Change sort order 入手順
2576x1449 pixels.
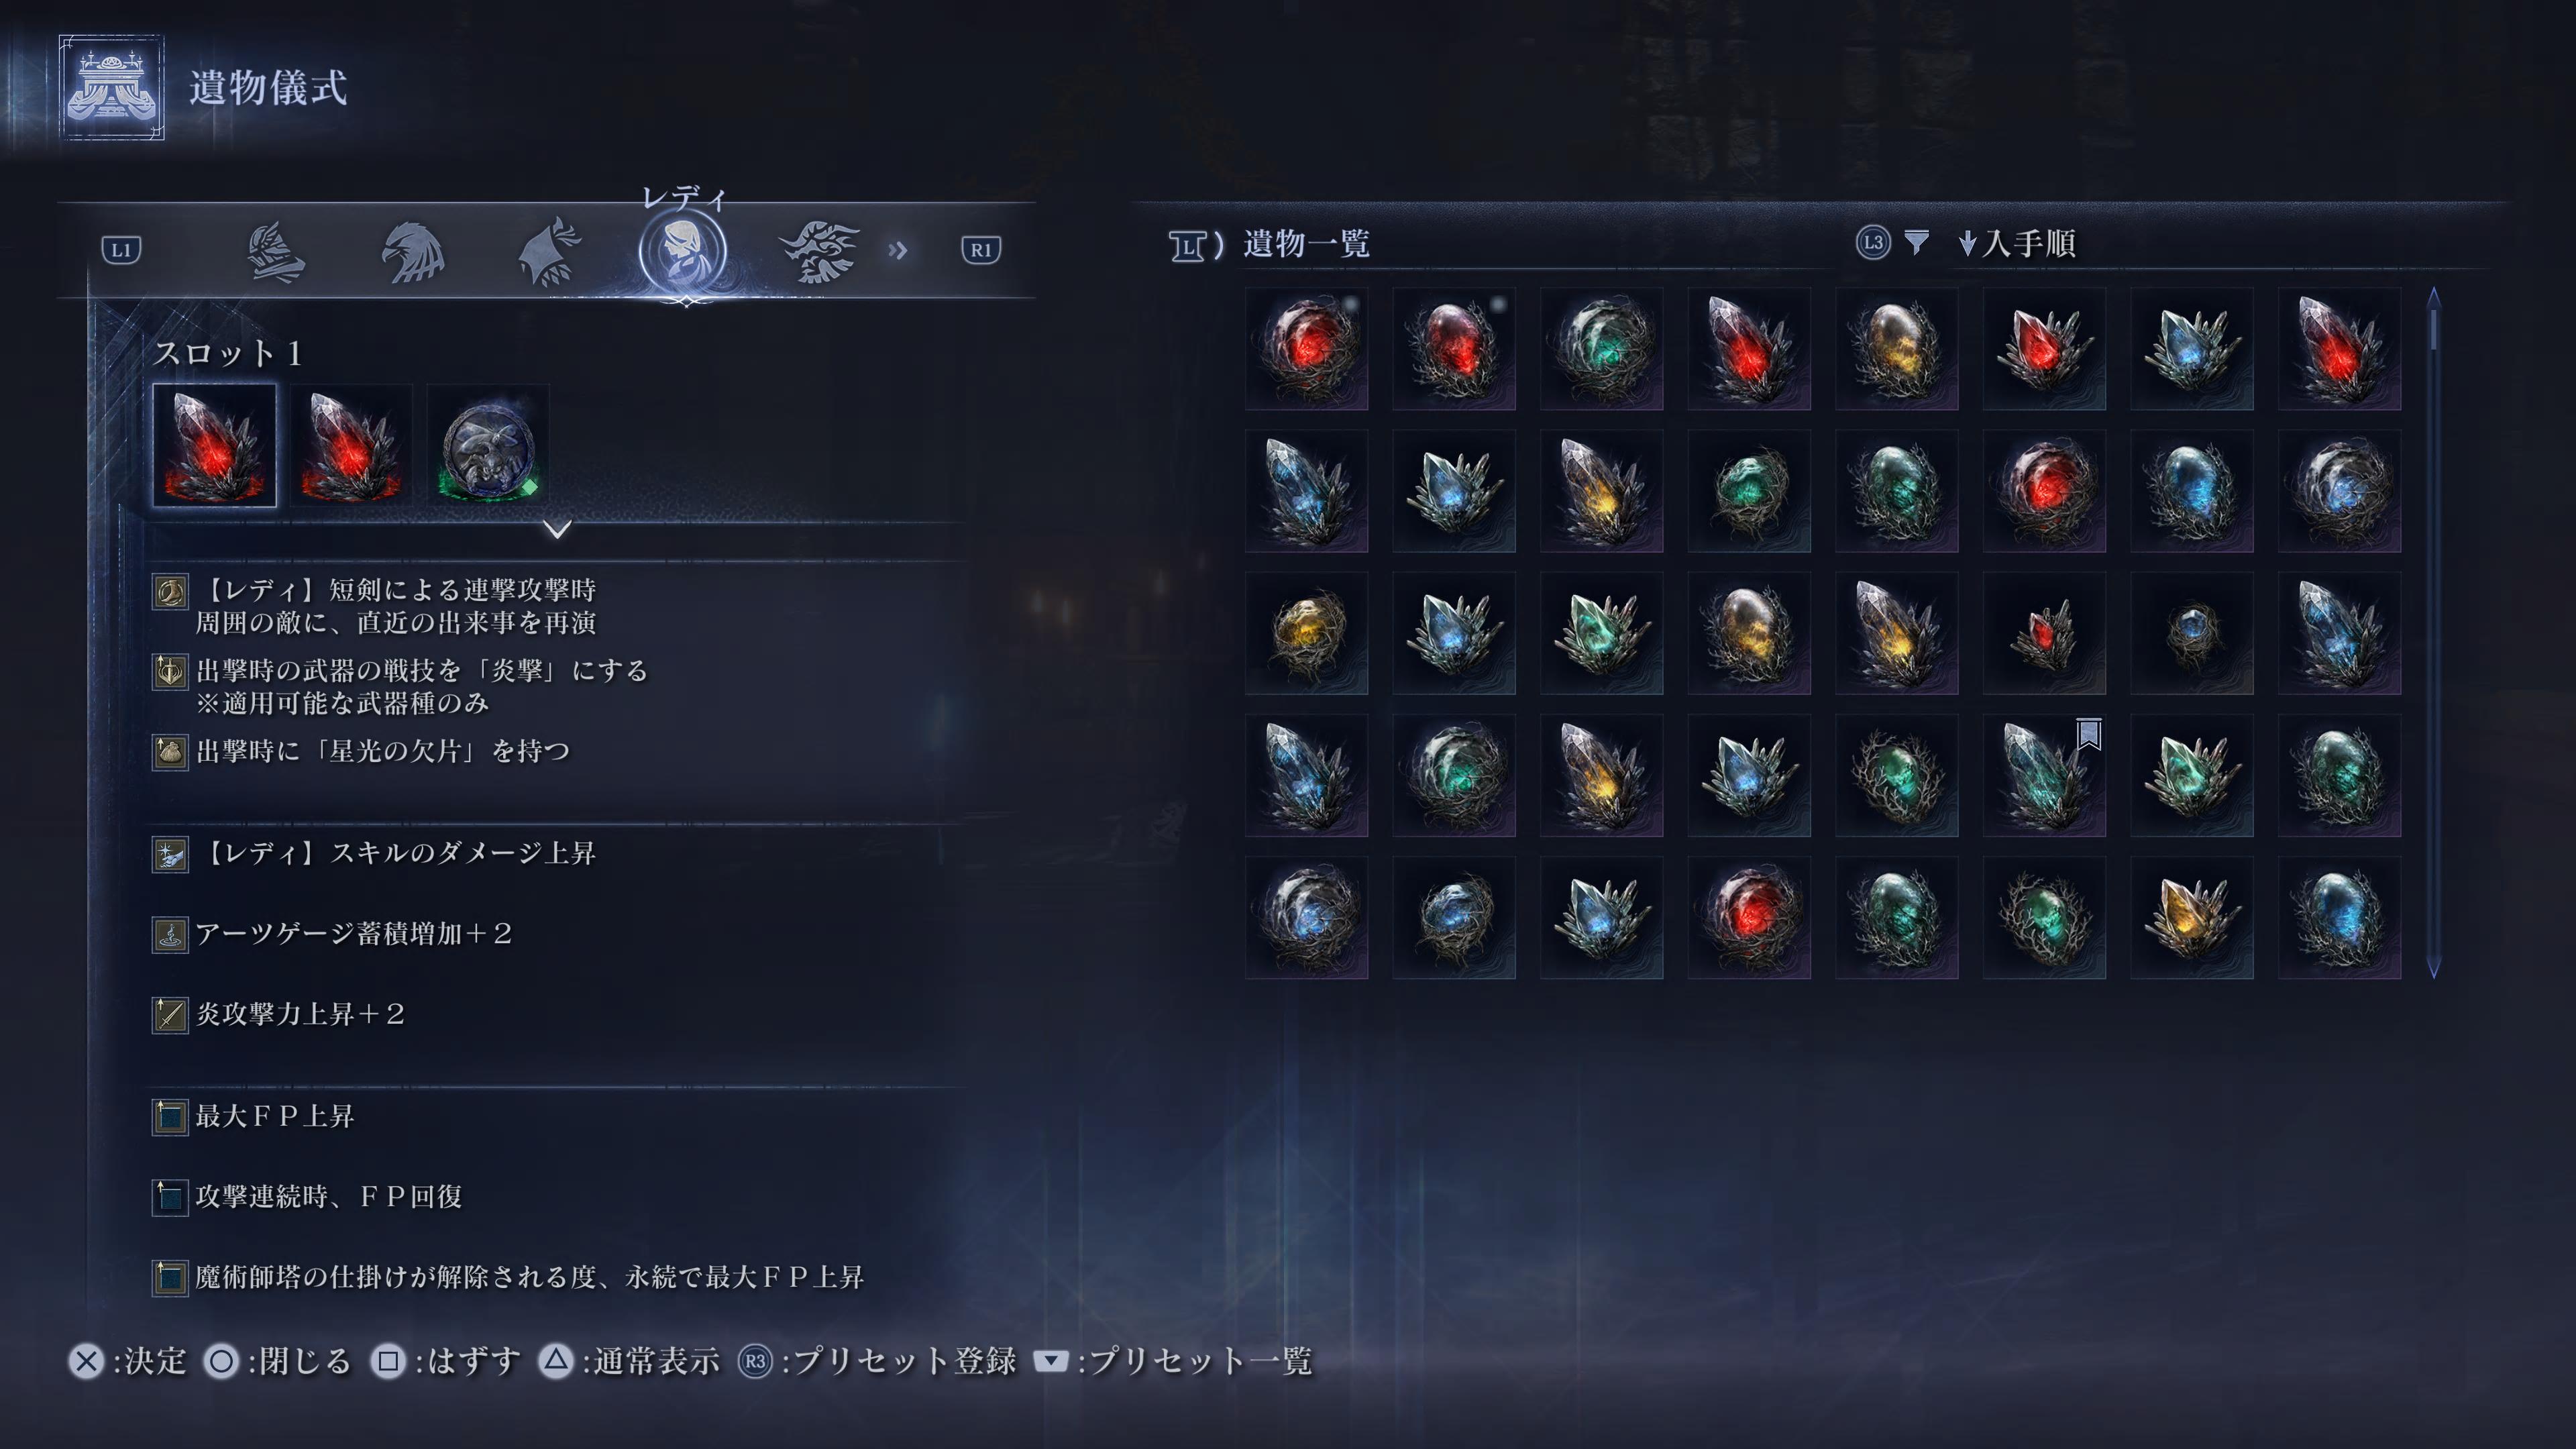2017,243
